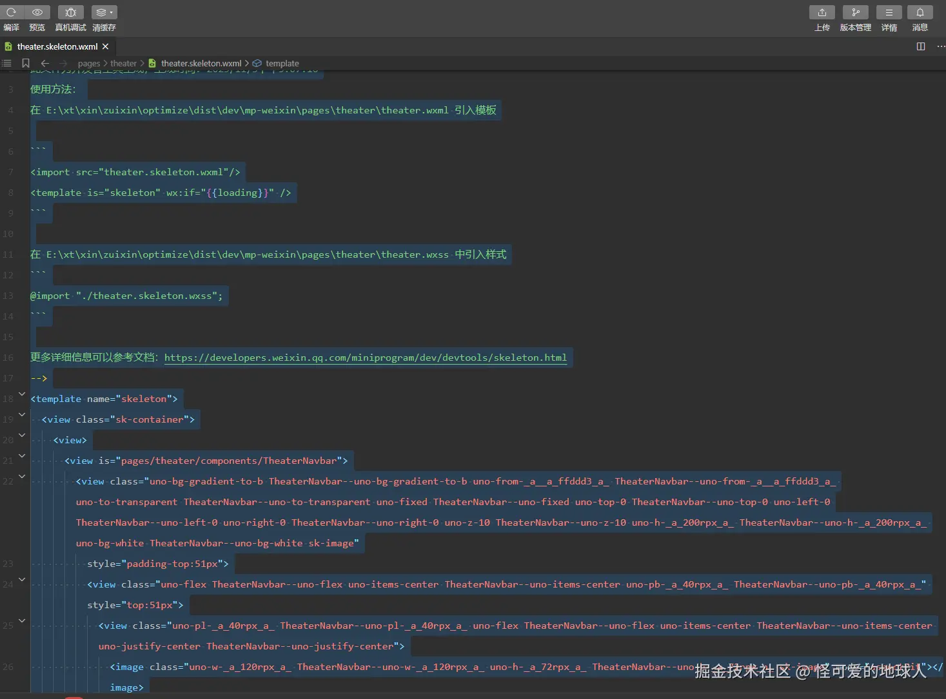Open 版本管理 version control branch icon
The width and height of the screenshot is (946, 699).
pyautogui.click(x=856, y=12)
